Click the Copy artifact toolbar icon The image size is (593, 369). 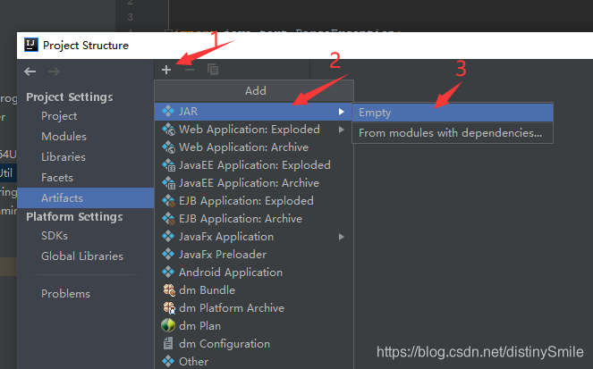tap(213, 70)
